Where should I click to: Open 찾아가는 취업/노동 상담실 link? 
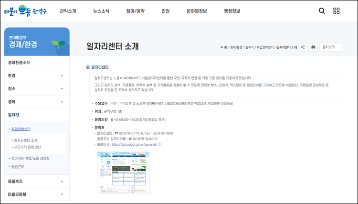coord(31,158)
